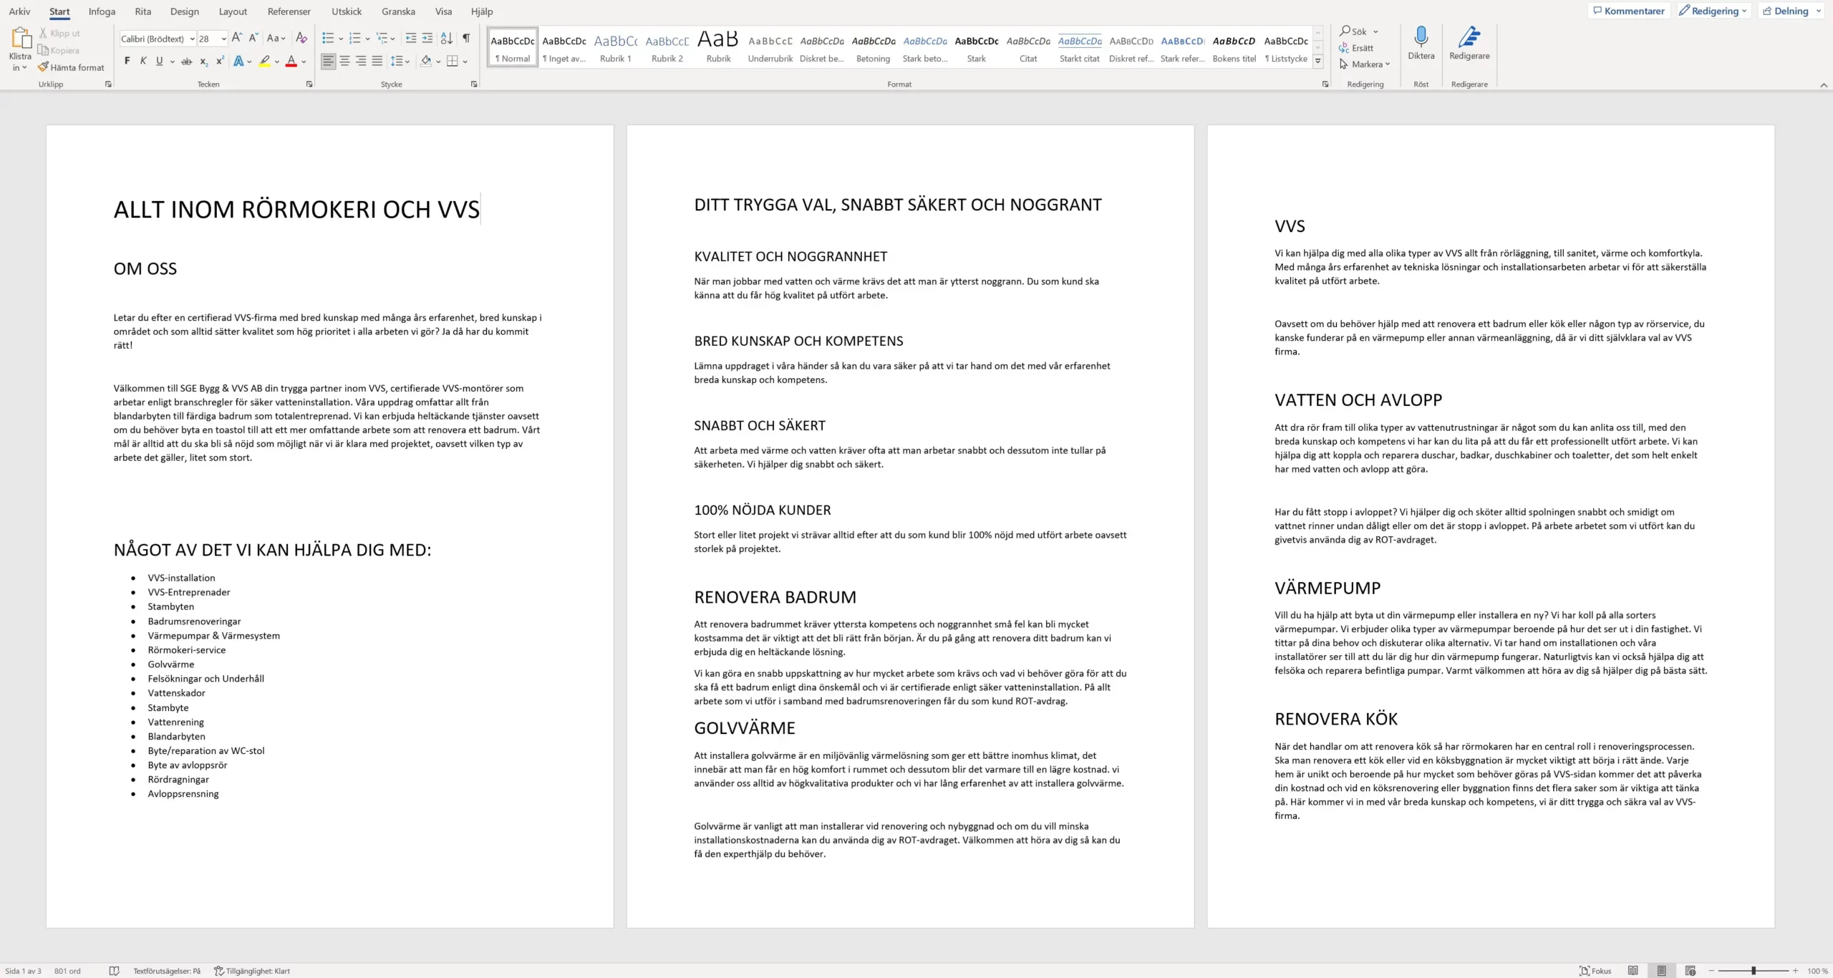Viewport: 1833px width, 978px height.
Task: Click the Sök search icon
Action: [x=1345, y=32]
